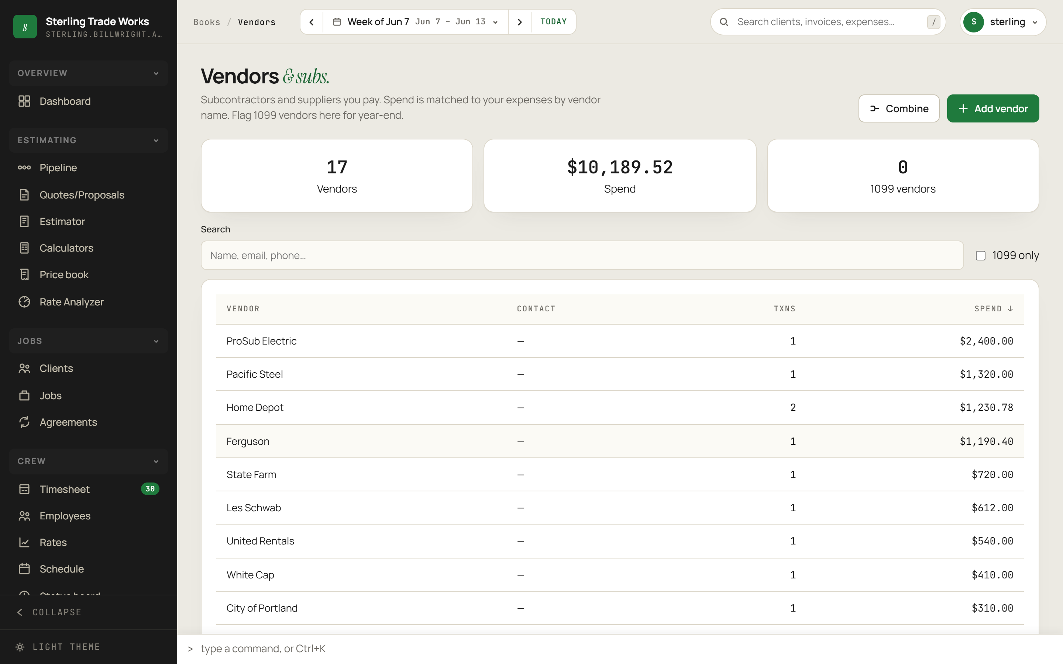Jump to Today
Screen dimensions: 1063x664
554,21
